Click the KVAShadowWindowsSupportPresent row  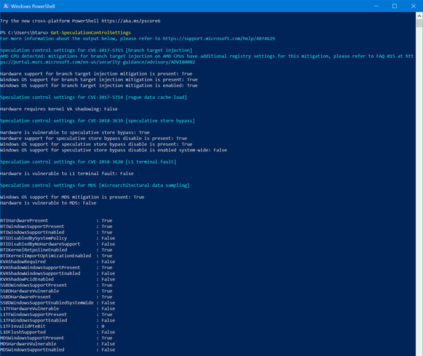[56, 267]
